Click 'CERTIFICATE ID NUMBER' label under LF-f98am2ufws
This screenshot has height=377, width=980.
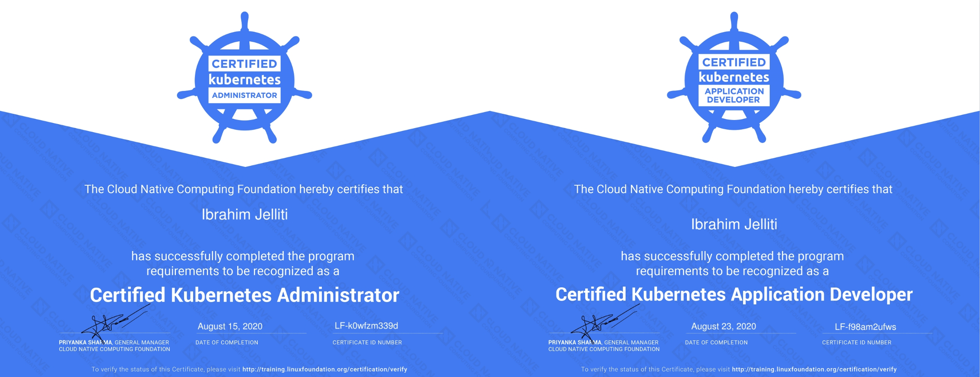(857, 342)
